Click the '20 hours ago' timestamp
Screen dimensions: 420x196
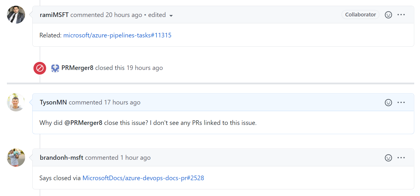pyautogui.click(x=124, y=15)
